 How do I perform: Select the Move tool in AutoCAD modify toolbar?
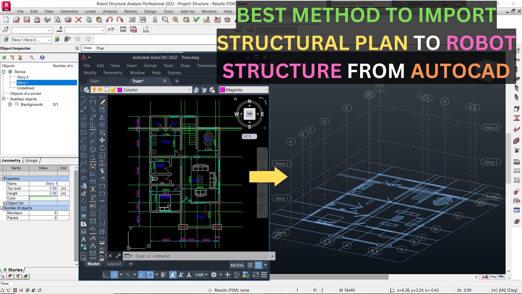[x=102, y=140]
